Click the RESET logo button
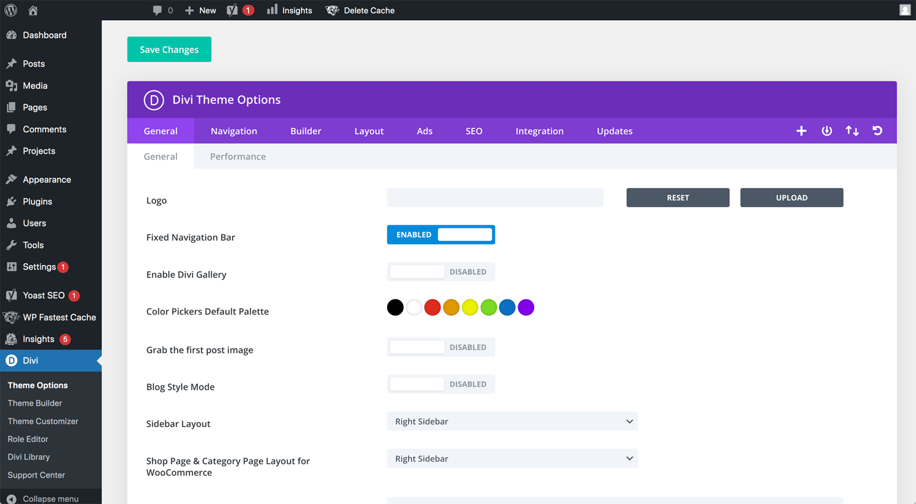Screen dimensions: 916x504 pos(678,197)
